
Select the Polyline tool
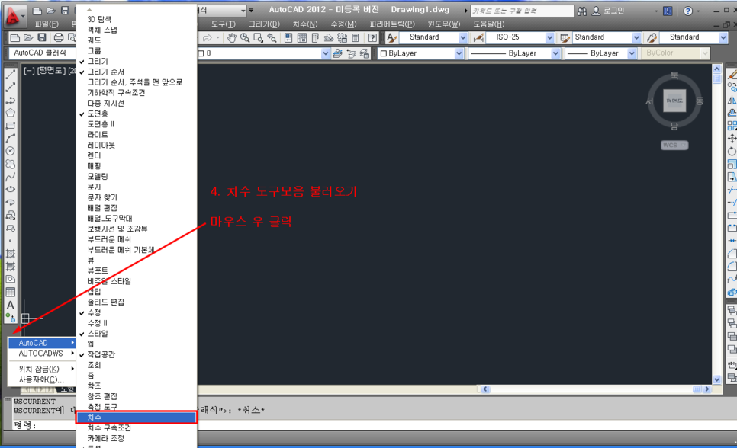[x=11, y=100]
